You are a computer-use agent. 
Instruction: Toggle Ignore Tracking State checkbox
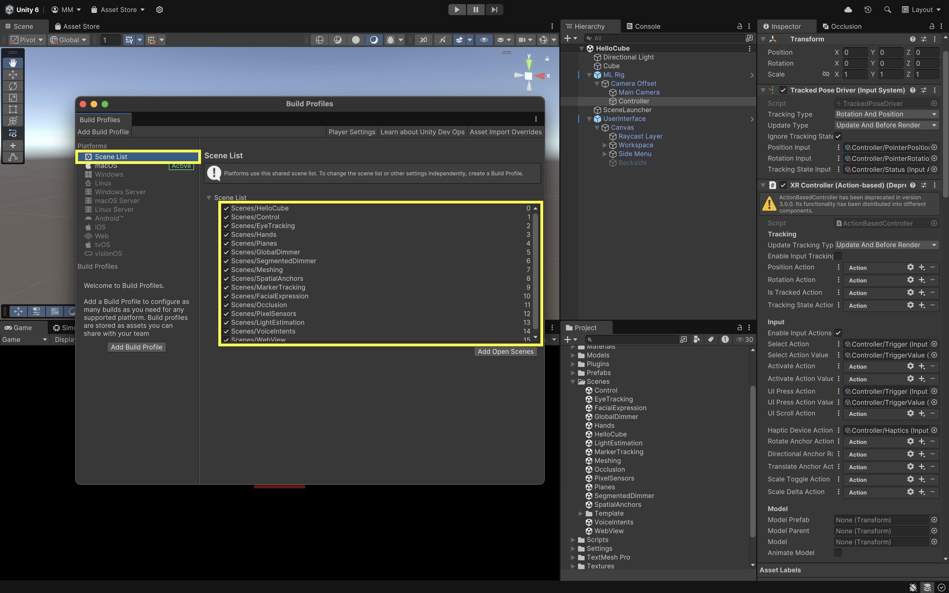pos(838,137)
